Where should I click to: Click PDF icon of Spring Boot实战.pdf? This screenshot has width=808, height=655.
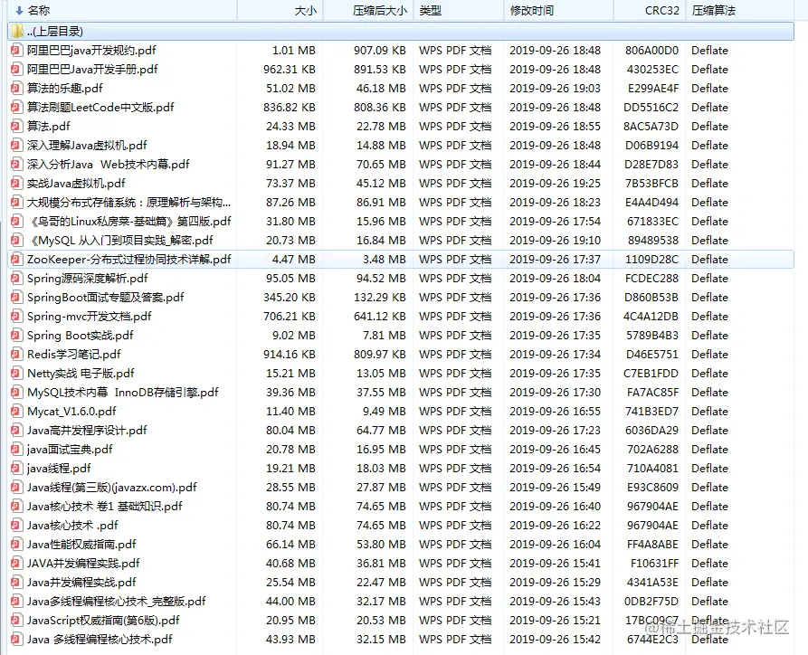[x=17, y=336]
